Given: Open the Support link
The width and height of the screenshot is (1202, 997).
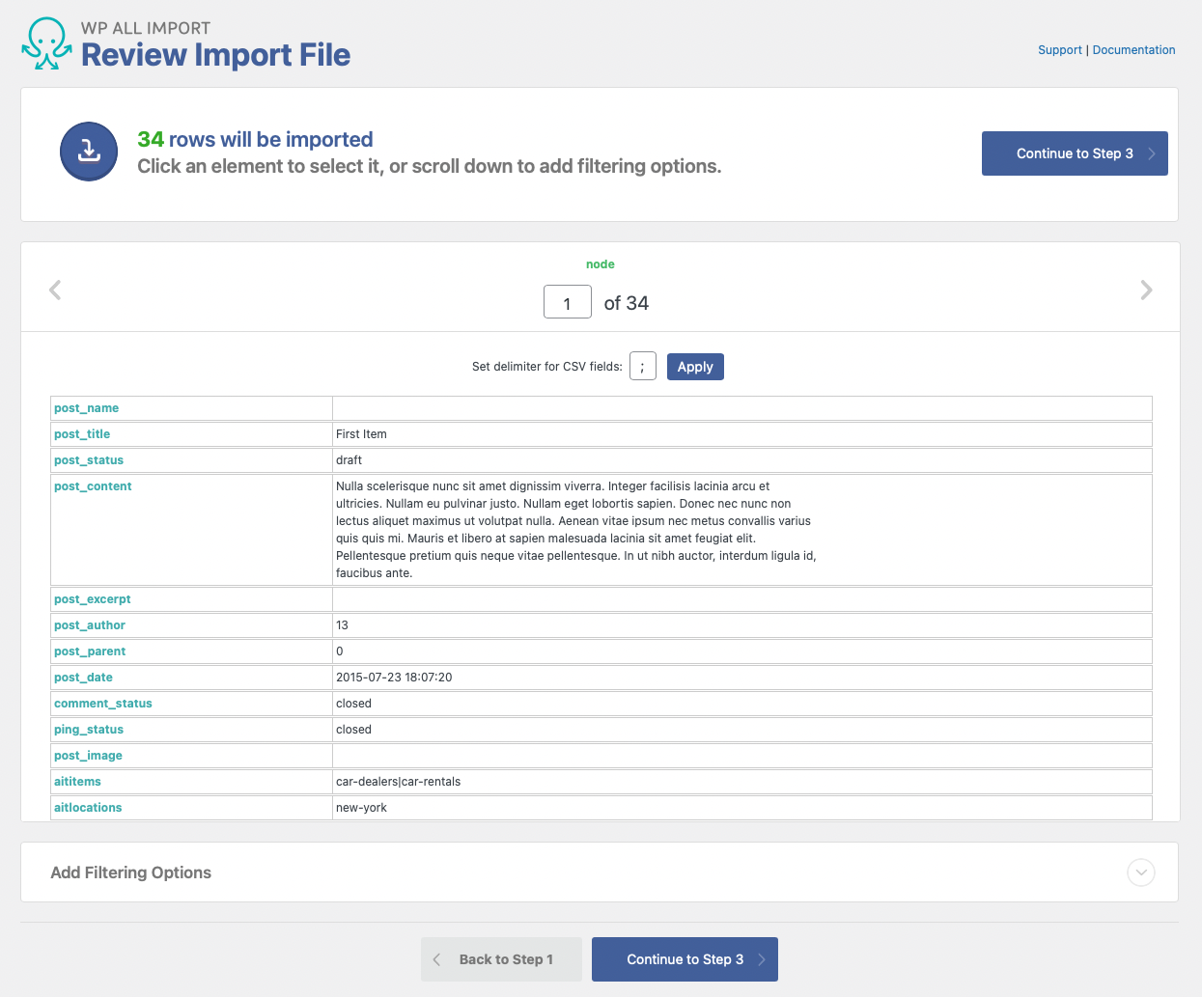Looking at the screenshot, I should pyautogui.click(x=1060, y=50).
